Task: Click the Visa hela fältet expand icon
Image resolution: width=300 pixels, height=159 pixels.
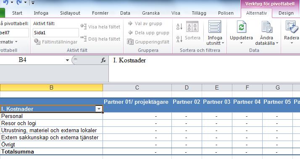Action: click(84, 26)
